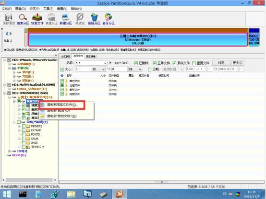Expand the ISO(1) tree node
The image size is (266, 199).
(x=9, y=151)
